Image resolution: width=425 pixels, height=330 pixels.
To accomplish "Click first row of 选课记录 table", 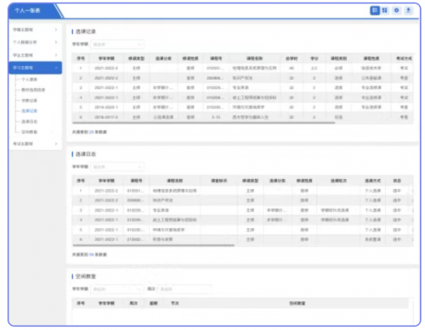I will 242,68.
